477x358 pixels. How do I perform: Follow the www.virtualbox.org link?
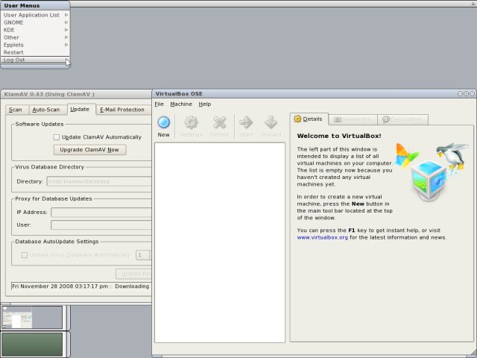coord(323,237)
